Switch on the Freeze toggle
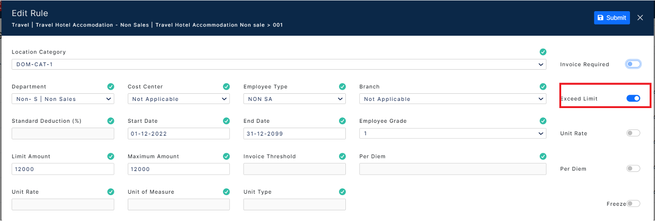This screenshot has width=655, height=221. [633, 204]
